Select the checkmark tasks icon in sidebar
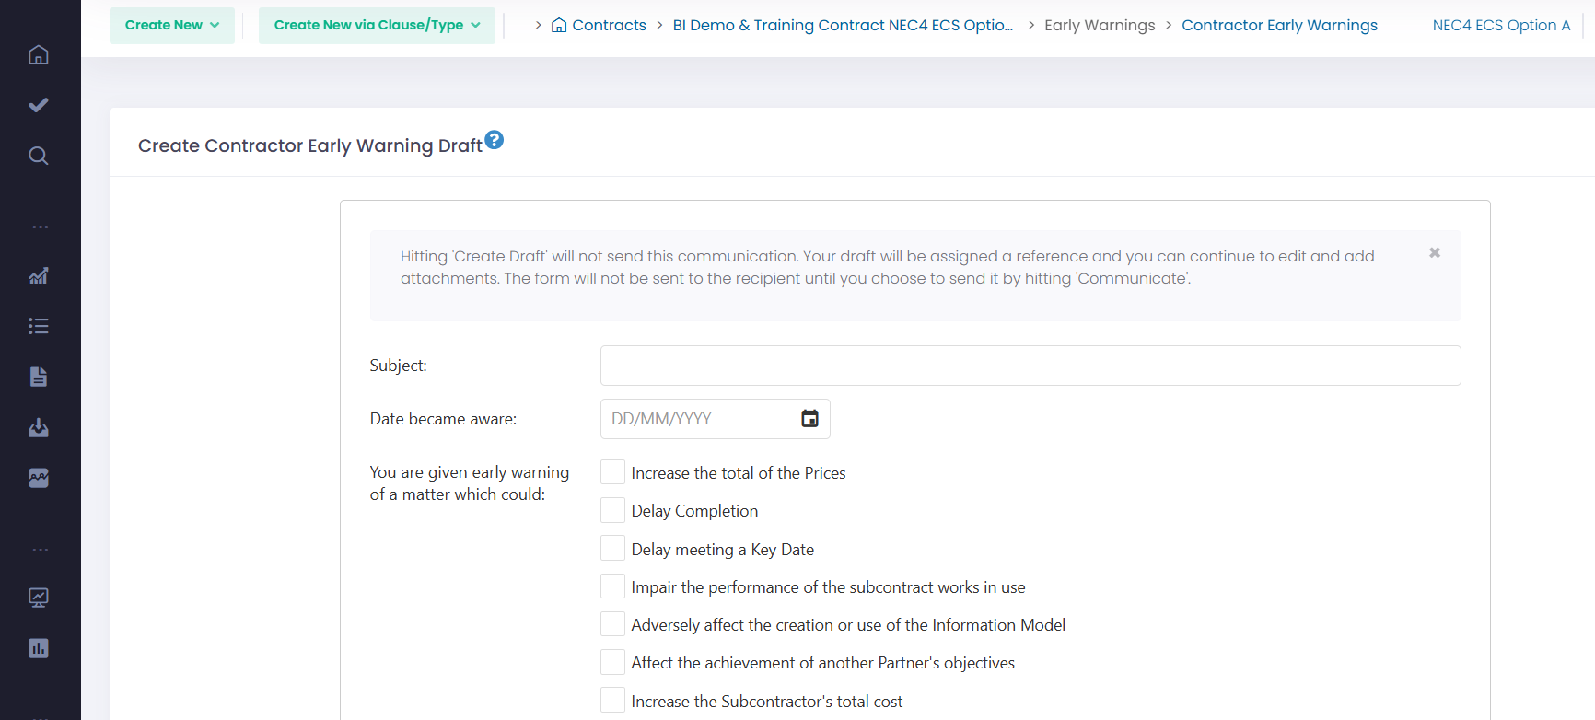 click(38, 104)
